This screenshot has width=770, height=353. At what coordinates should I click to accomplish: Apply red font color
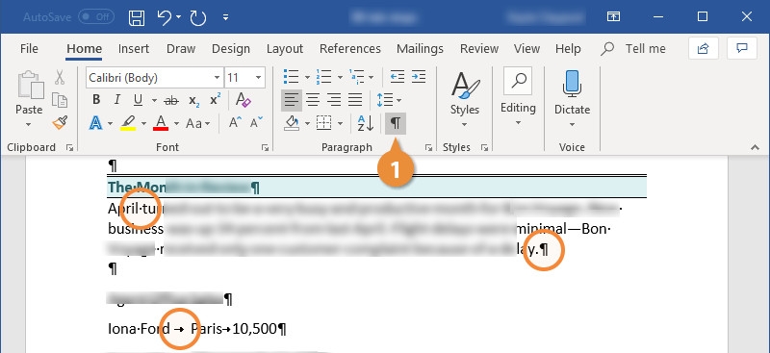coord(161,123)
